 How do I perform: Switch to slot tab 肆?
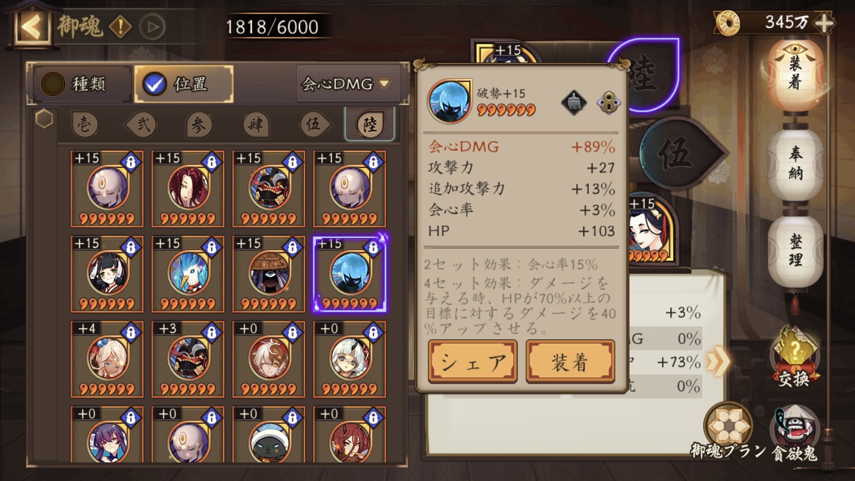pyautogui.click(x=256, y=125)
